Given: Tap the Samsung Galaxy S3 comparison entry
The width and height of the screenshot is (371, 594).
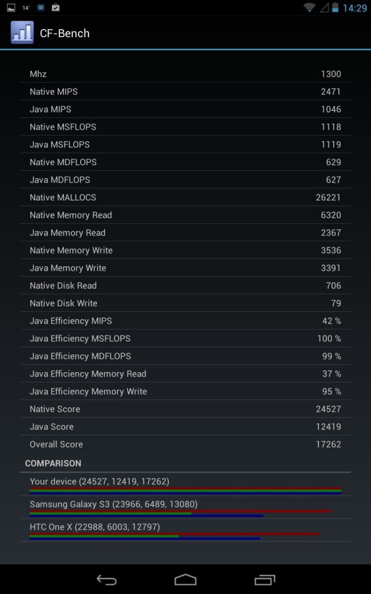Looking at the screenshot, I should [185, 507].
